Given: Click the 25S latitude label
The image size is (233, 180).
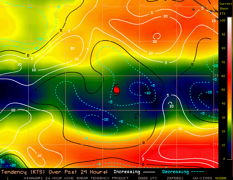Looking at the screenshot, I should pyautogui.click(x=215, y=144).
